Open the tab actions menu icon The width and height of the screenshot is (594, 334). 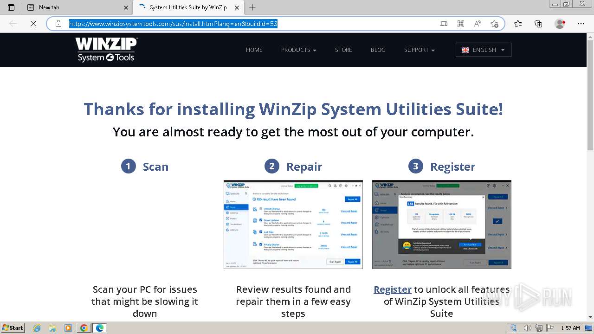[x=11, y=7]
